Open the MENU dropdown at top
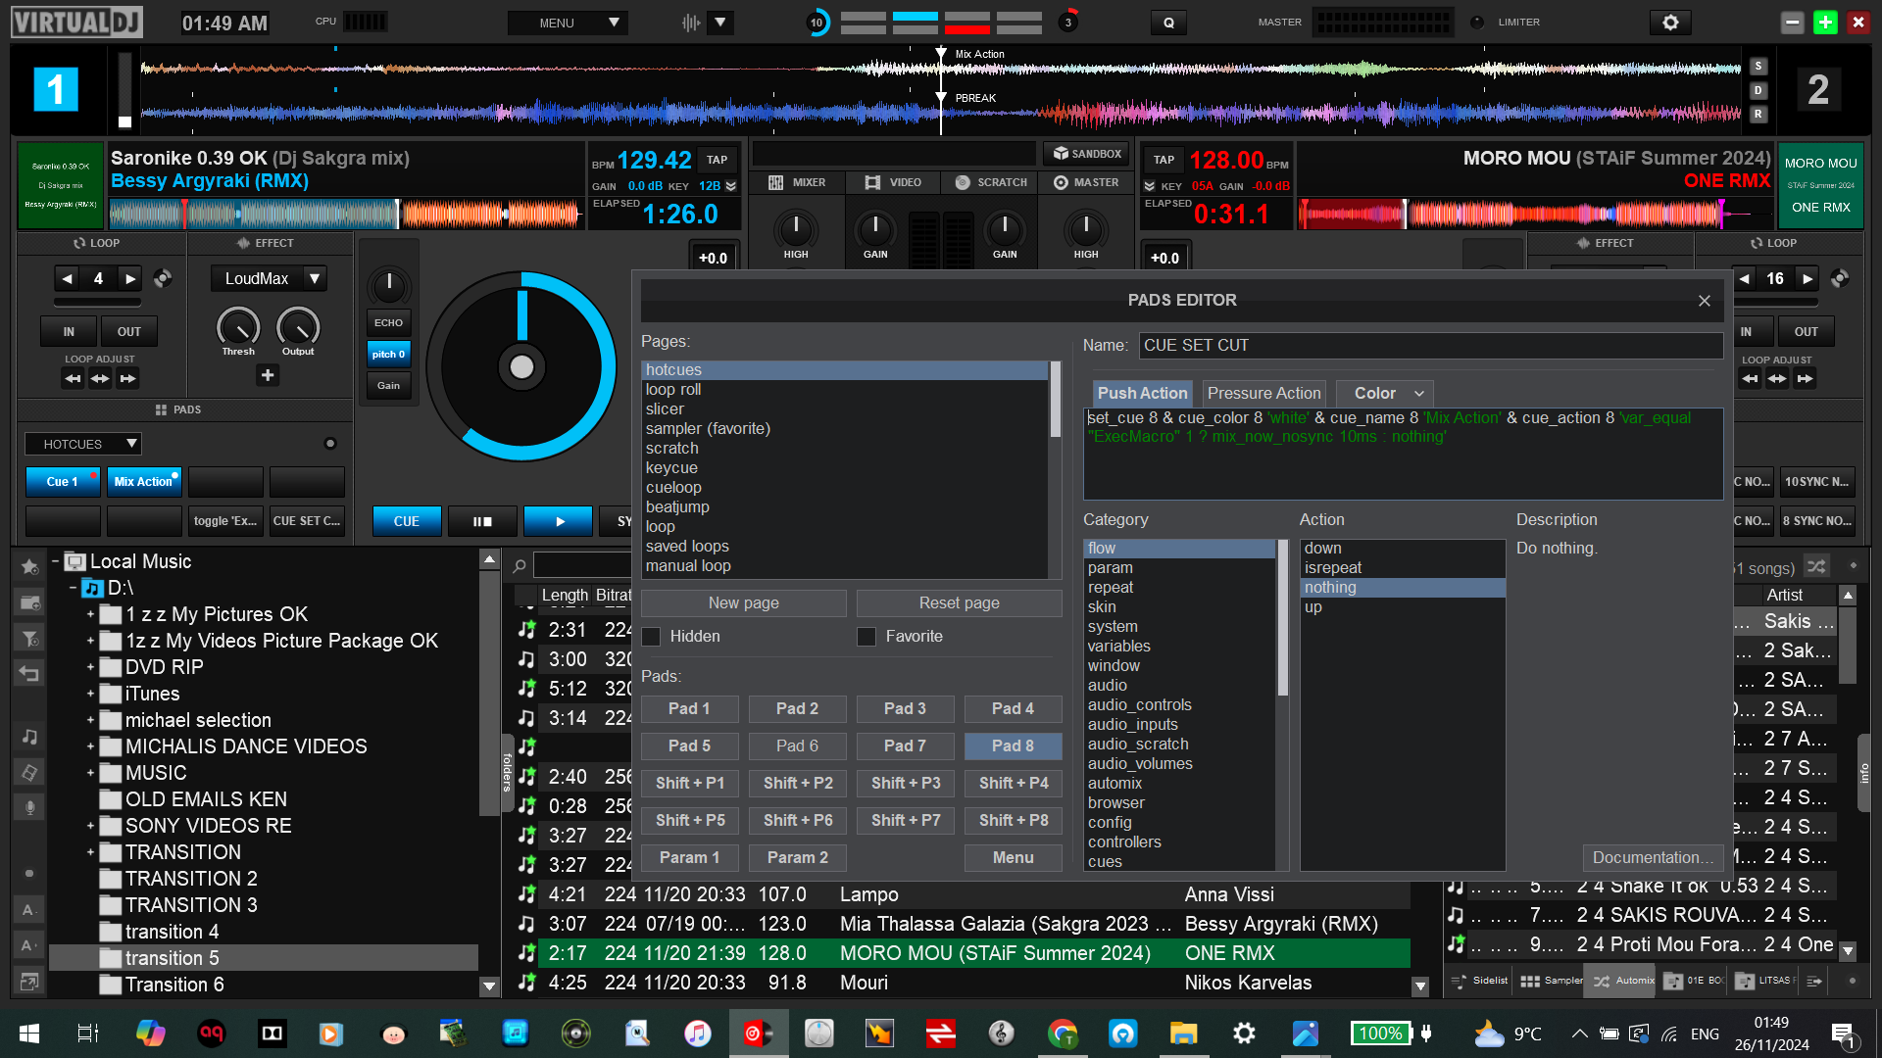1882x1058 pixels. [568, 23]
